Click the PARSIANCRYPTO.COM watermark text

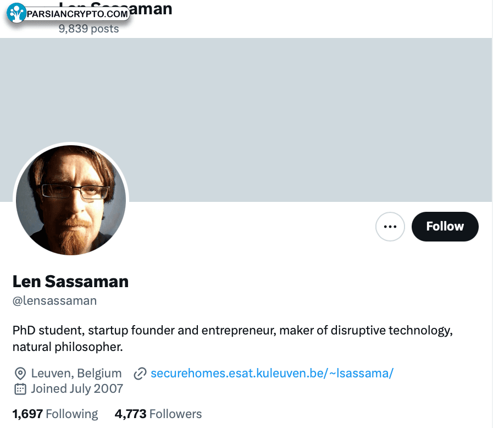(x=77, y=13)
